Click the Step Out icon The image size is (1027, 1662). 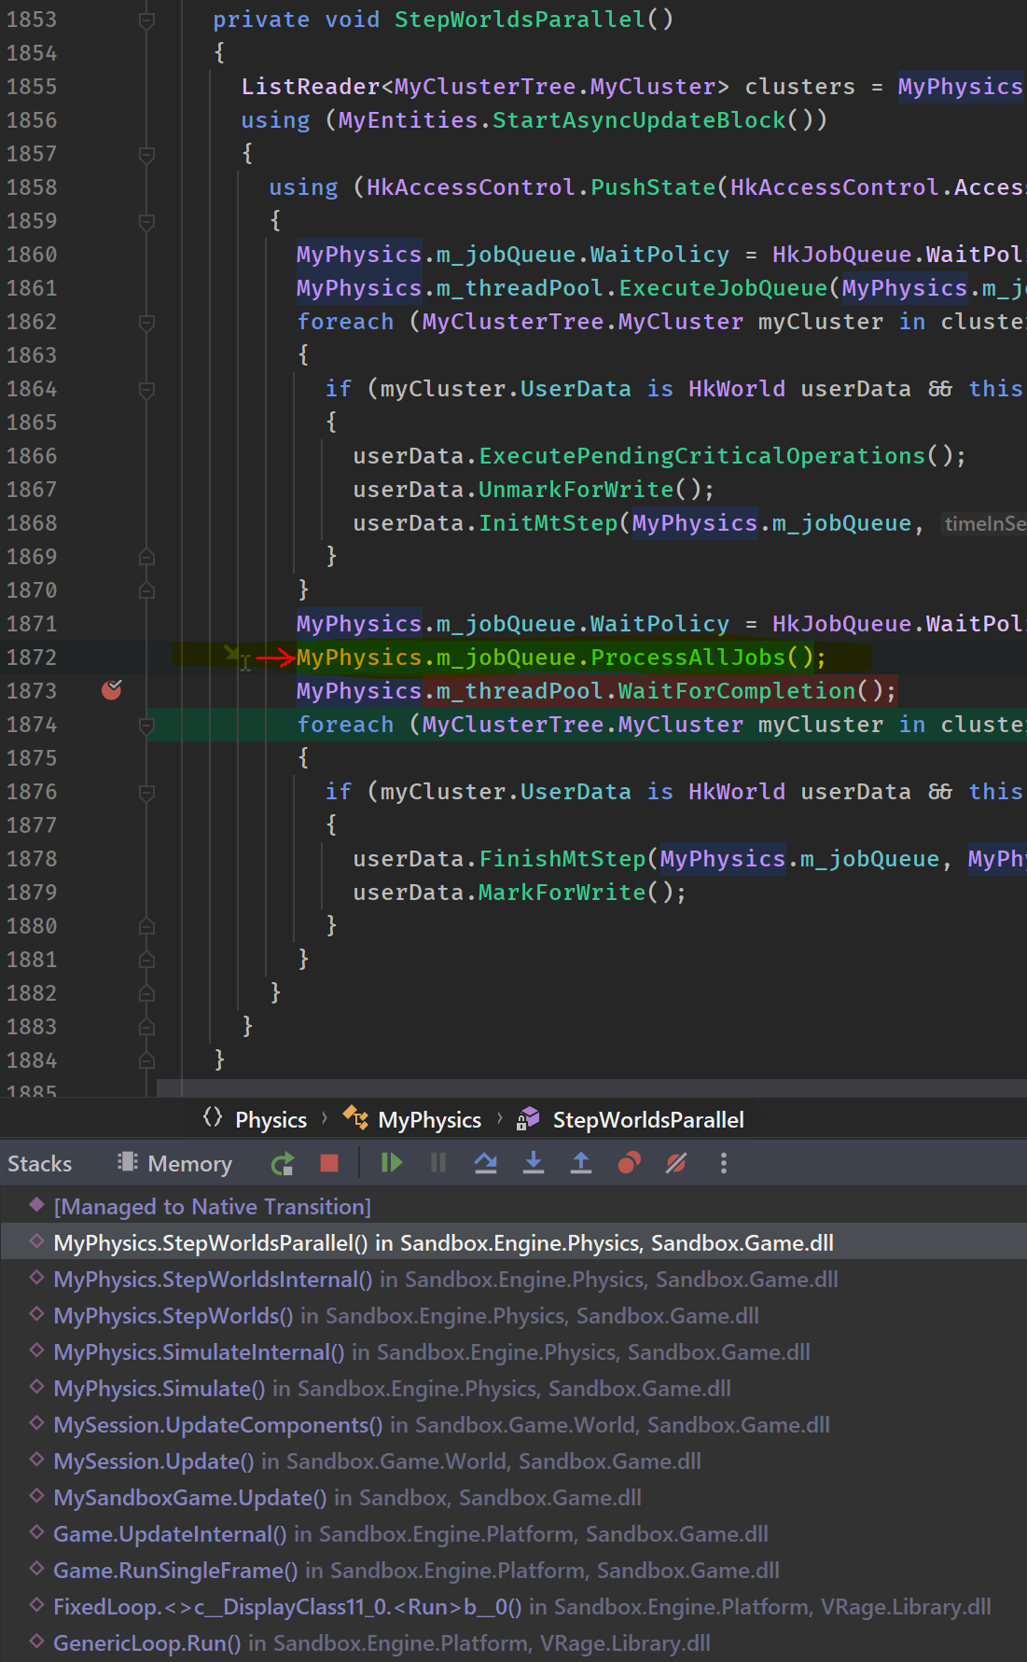(581, 1163)
